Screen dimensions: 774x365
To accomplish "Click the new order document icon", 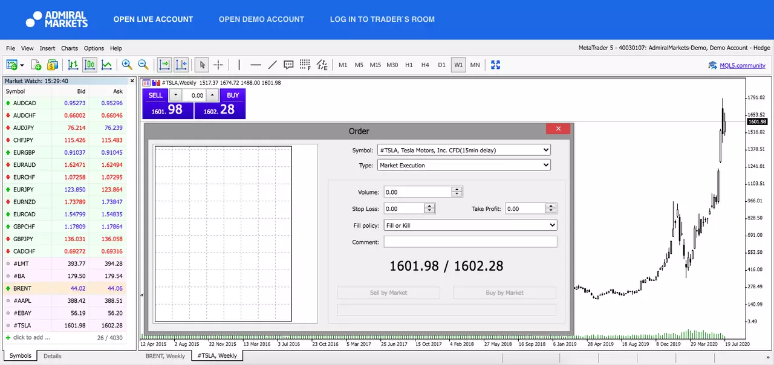I will click(36, 65).
